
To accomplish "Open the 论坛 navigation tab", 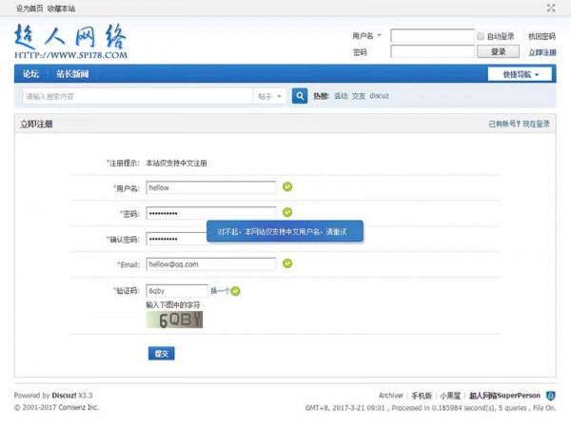I will pos(30,74).
